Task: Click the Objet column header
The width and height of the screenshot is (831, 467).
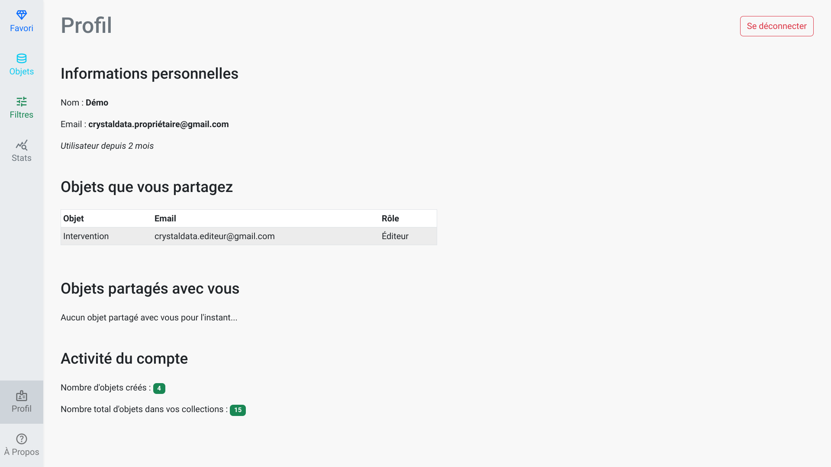Action: 74,218
